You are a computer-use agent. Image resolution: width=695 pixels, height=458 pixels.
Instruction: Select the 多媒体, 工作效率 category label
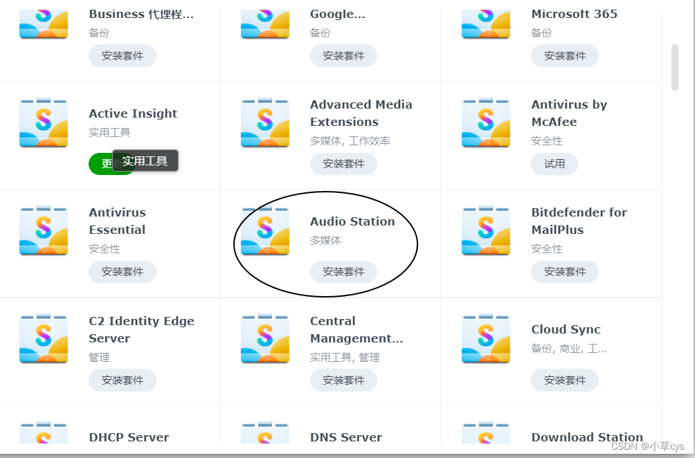point(350,141)
